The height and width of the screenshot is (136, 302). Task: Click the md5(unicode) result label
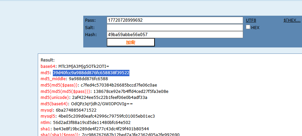pyautogui.click(x=55, y=98)
